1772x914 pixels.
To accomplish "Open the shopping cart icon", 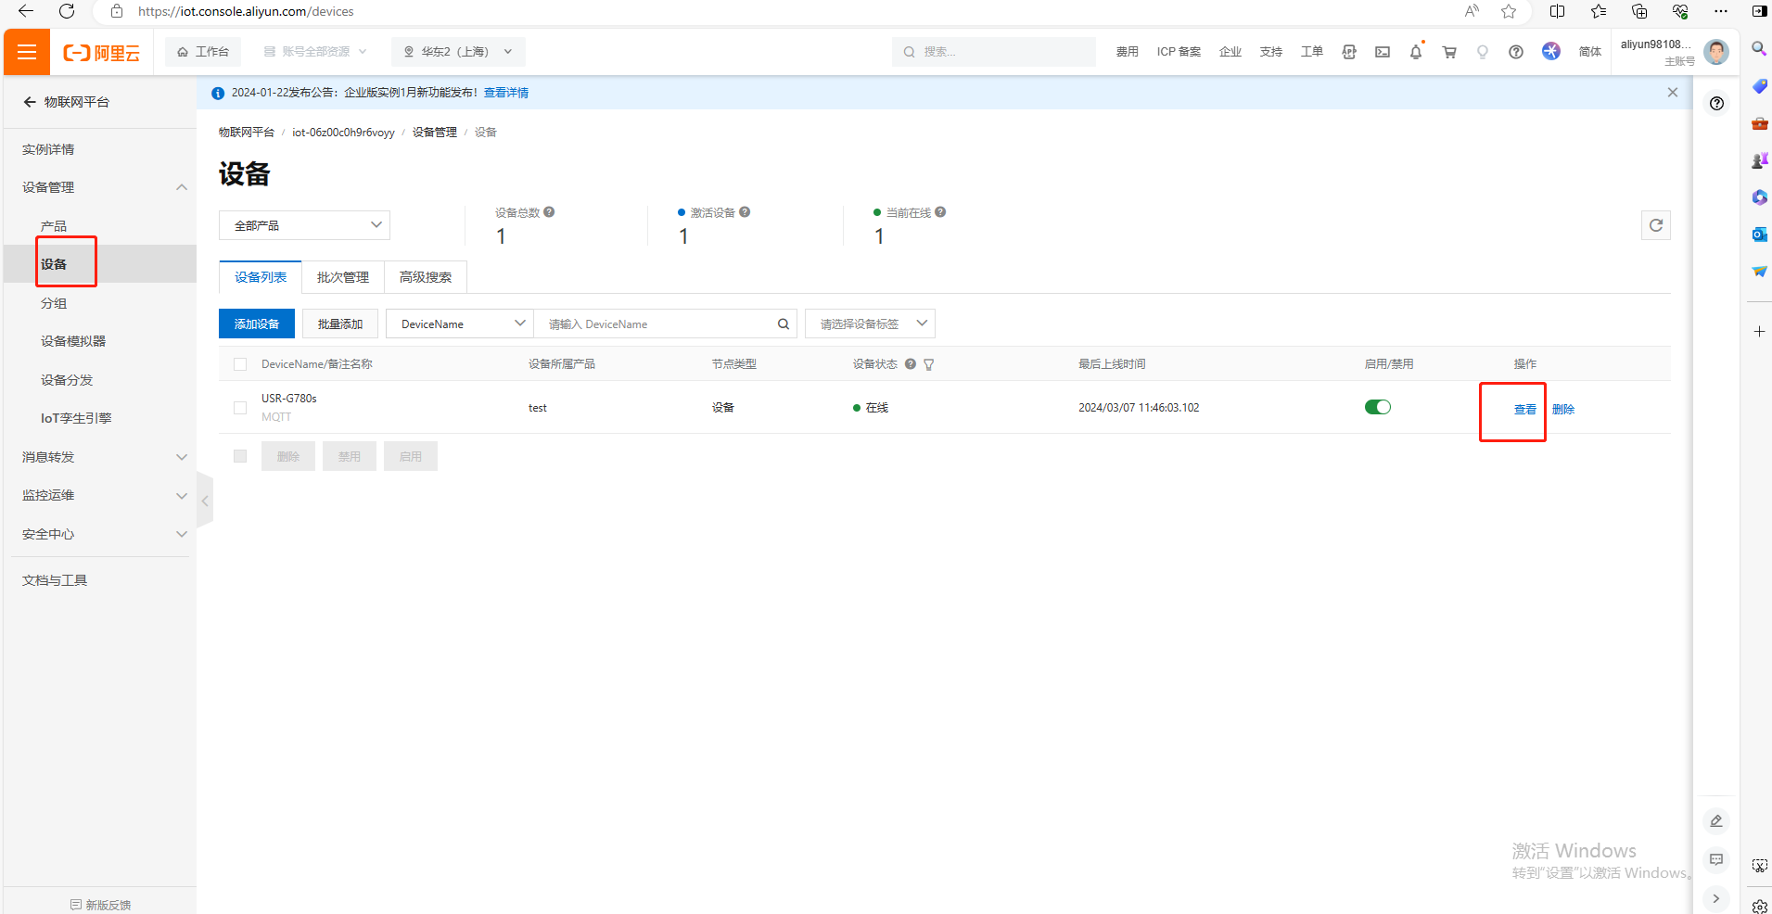I will (1448, 52).
